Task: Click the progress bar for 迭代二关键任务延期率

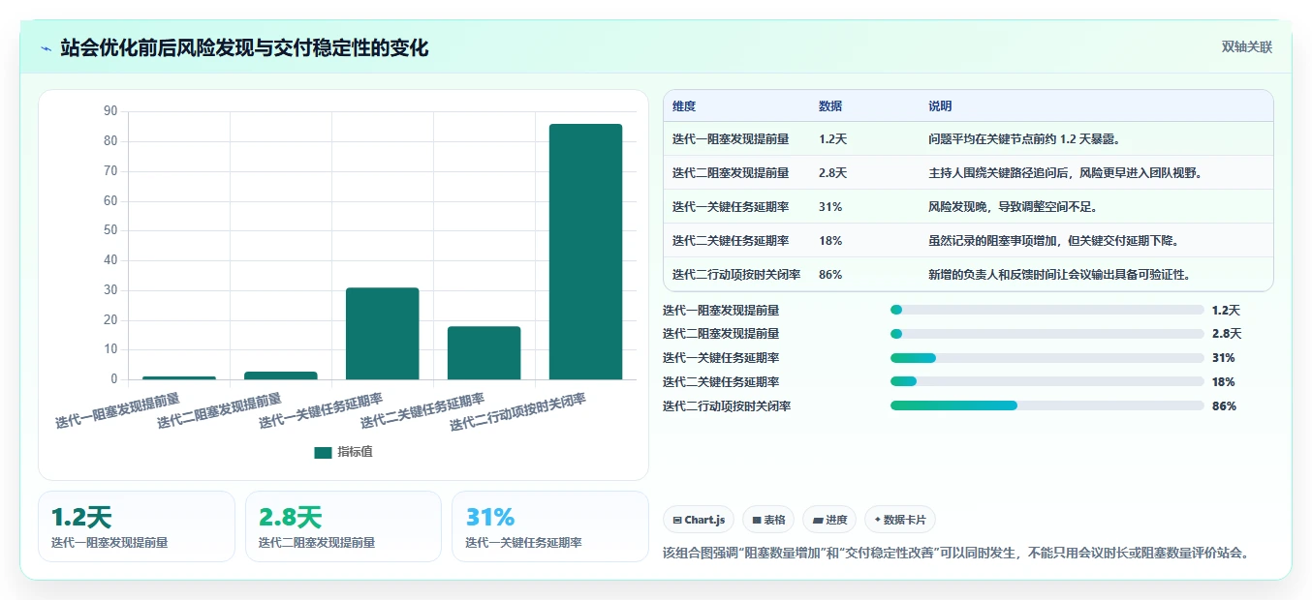Action: [1046, 382]
